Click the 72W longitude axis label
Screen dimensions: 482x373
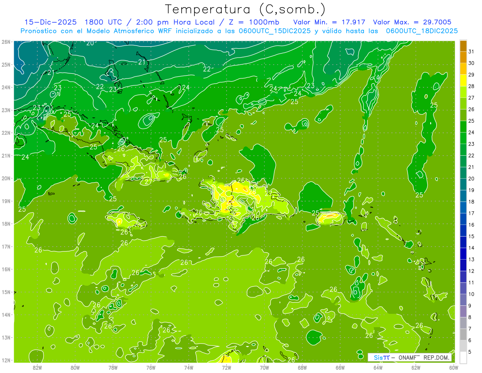(227, 367)
